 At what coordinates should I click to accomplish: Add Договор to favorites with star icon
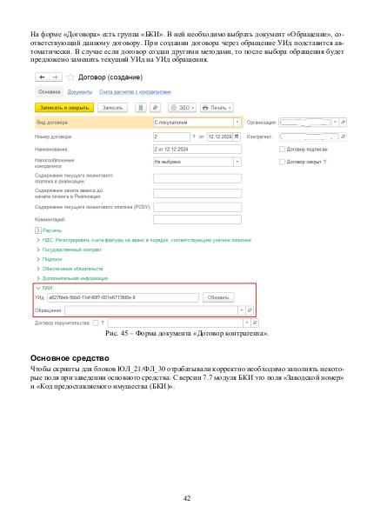[x=70, y=77]
